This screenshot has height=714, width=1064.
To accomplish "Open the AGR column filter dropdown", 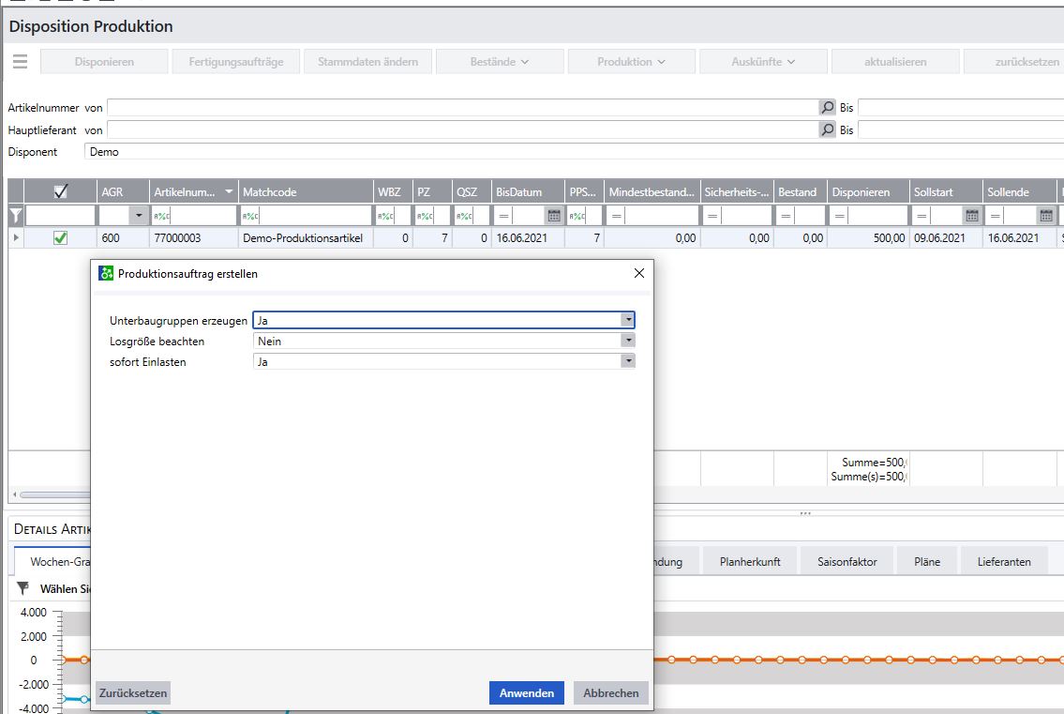I will 140,216.
